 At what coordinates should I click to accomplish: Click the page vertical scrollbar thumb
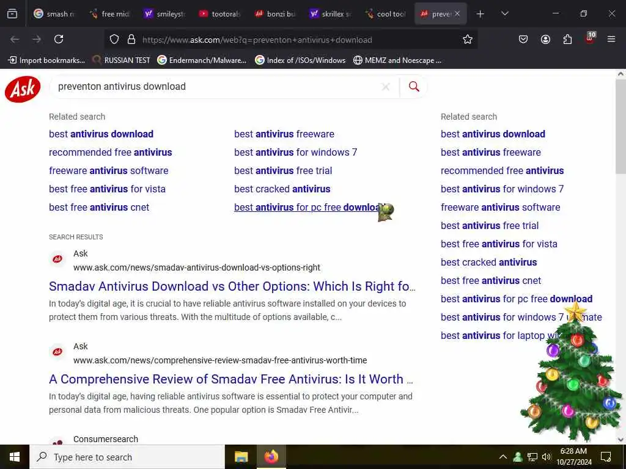pos(620,126)
